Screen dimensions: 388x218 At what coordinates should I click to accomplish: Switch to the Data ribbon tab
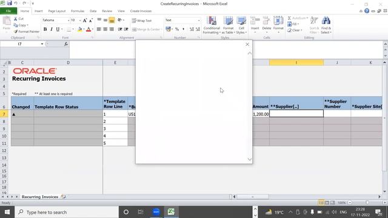click(x=93, y=11)
